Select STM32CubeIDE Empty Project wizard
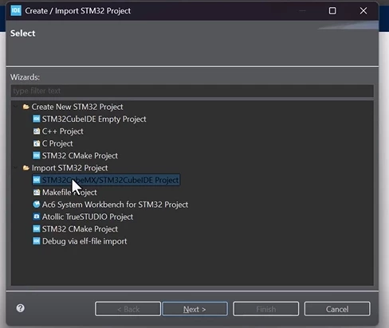This screenshot has height=328, width=389. [94, 119]
